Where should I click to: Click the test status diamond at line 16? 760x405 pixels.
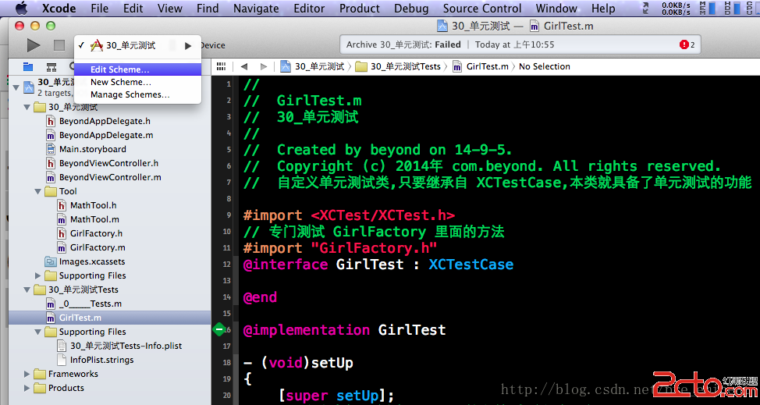tap(220, 330)
